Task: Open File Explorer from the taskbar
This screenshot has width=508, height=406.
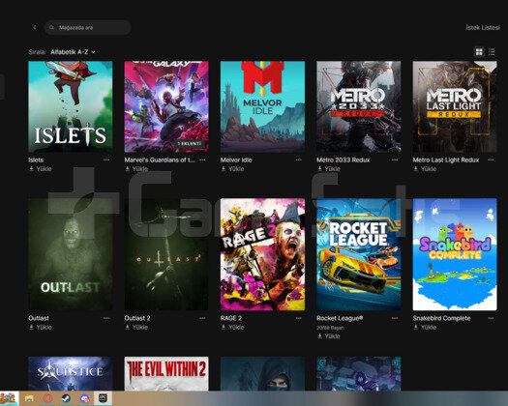Action: pos(29,398)
